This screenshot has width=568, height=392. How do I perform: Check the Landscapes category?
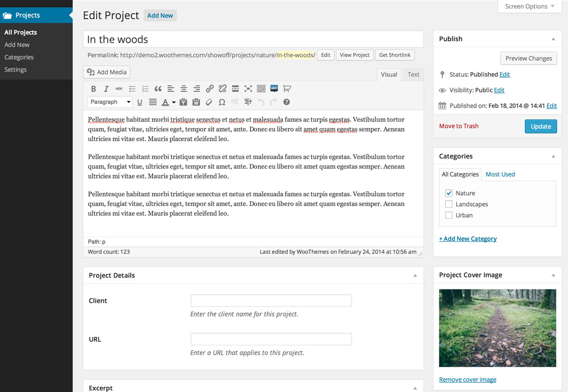(x=449, y=204)
